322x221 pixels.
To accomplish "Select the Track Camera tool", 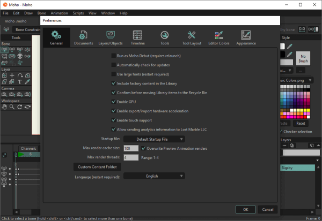I will [x=4, y=94].
